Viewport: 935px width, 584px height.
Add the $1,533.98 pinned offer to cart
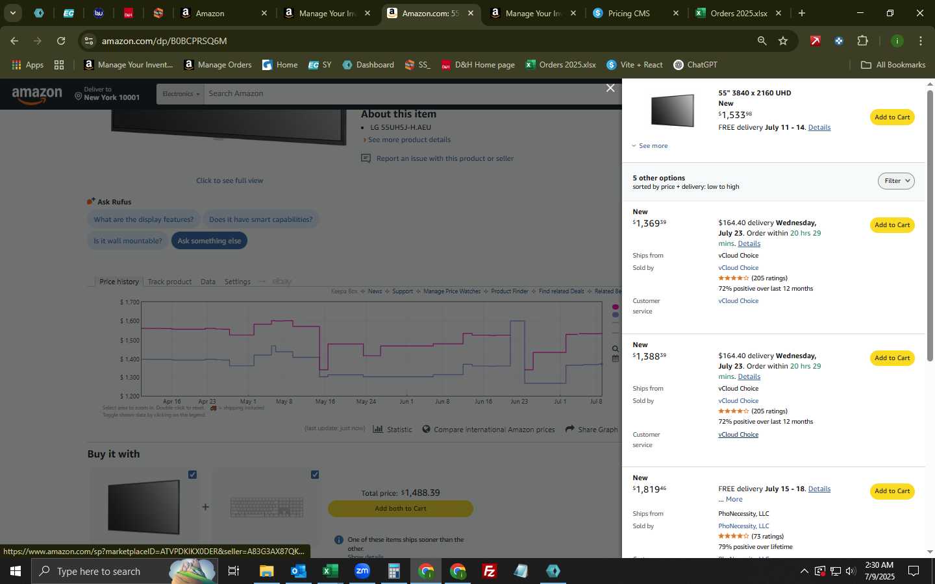(892, 117)
